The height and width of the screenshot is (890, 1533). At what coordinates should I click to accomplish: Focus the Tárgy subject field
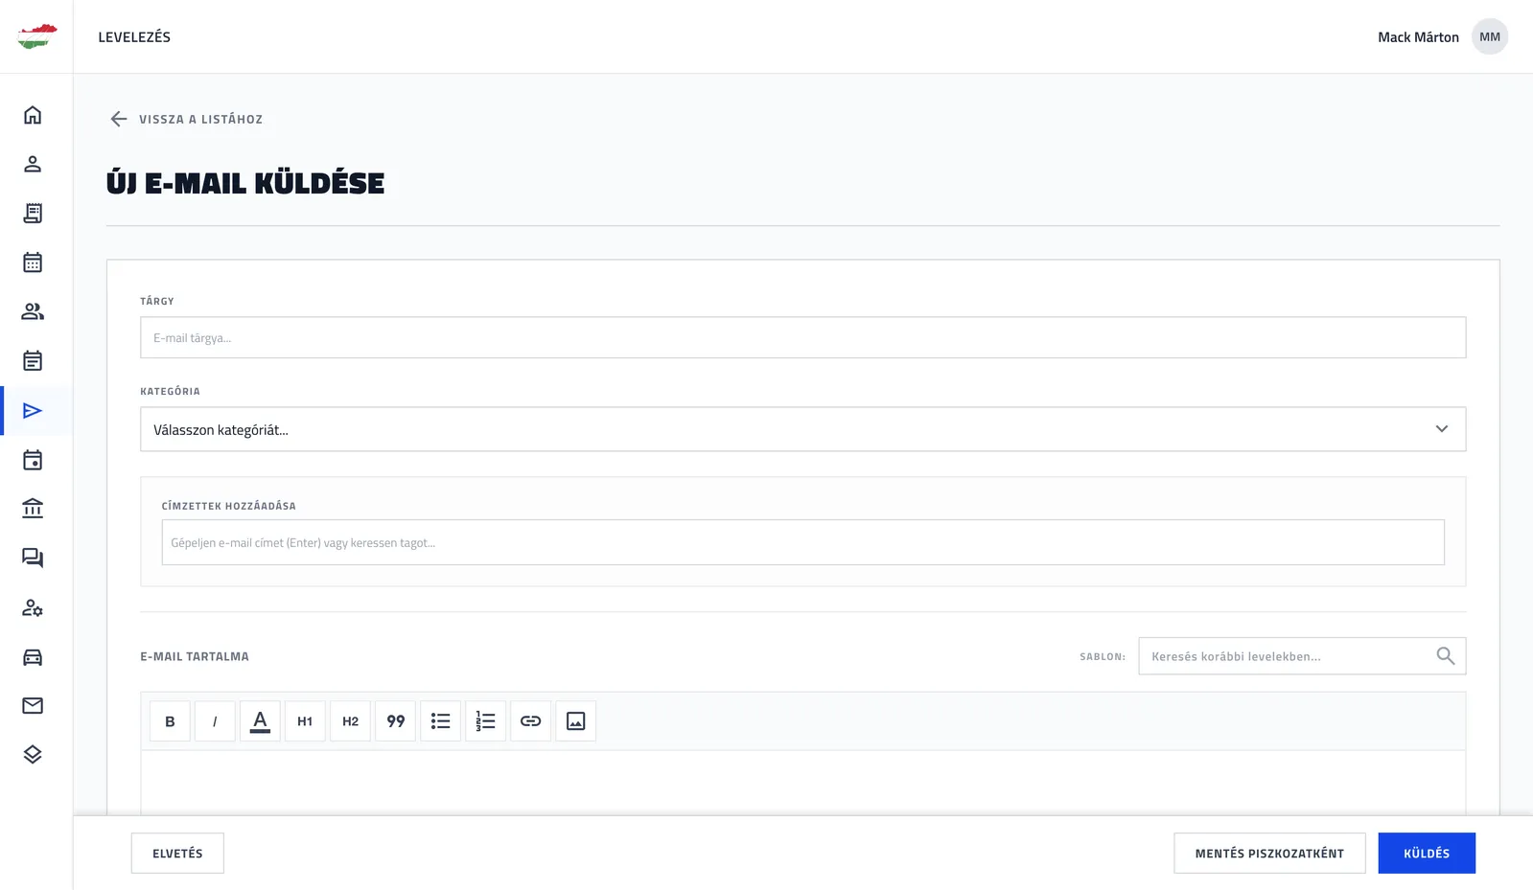click(802, 337)
